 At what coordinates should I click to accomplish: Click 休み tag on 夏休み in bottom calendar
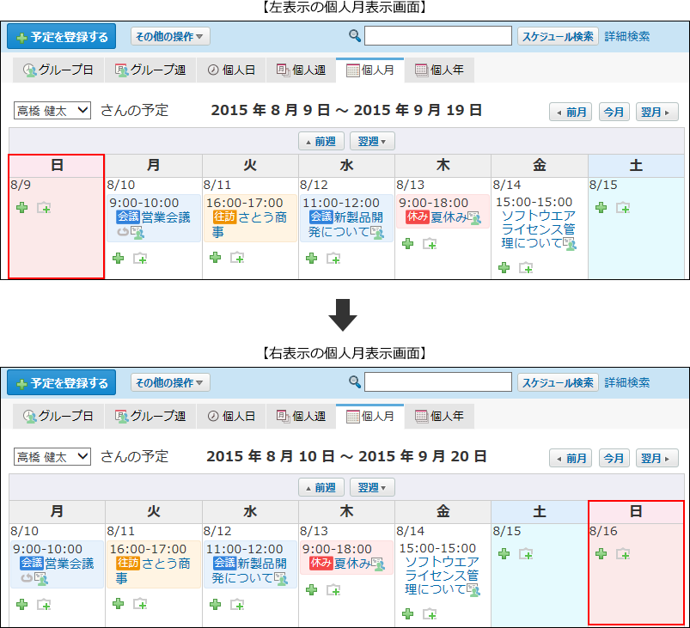tap(321, 563)
